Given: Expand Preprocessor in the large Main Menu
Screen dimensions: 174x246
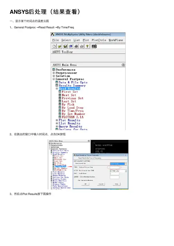Looking at the screenshot, I should point(54,73).
